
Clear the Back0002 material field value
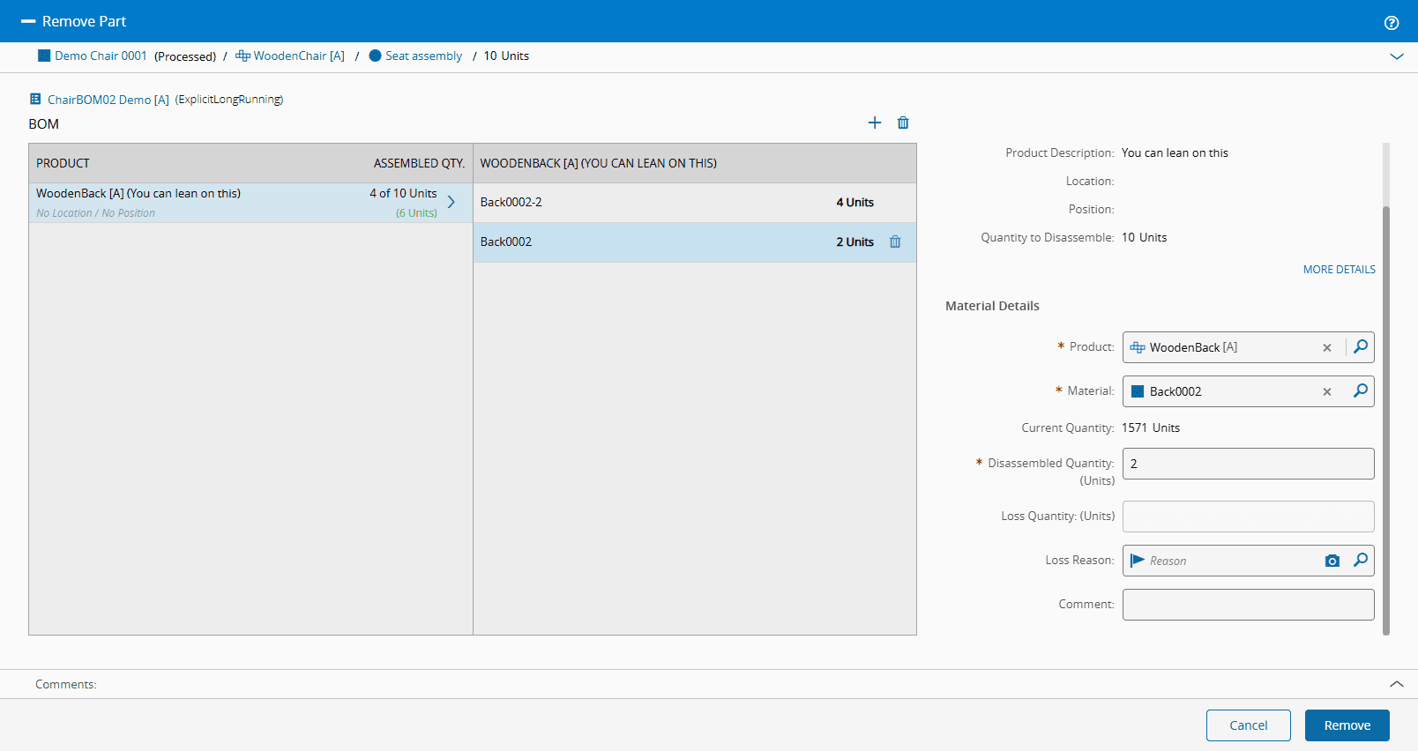coord(1327,391)
